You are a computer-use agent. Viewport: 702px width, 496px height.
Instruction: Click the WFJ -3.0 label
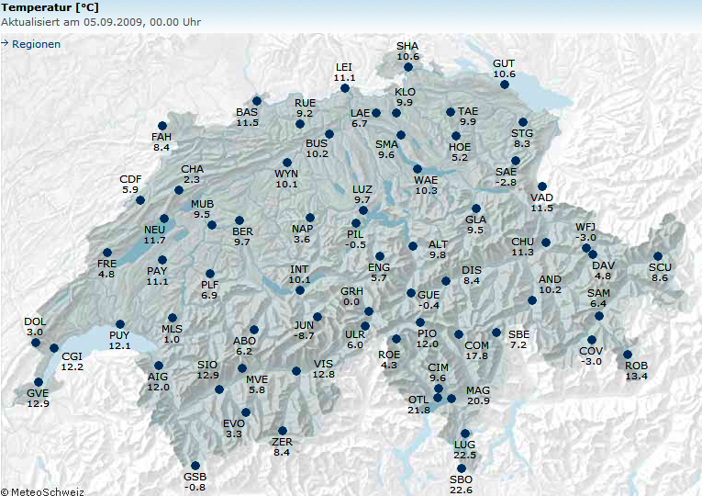[x=585, y=232]
